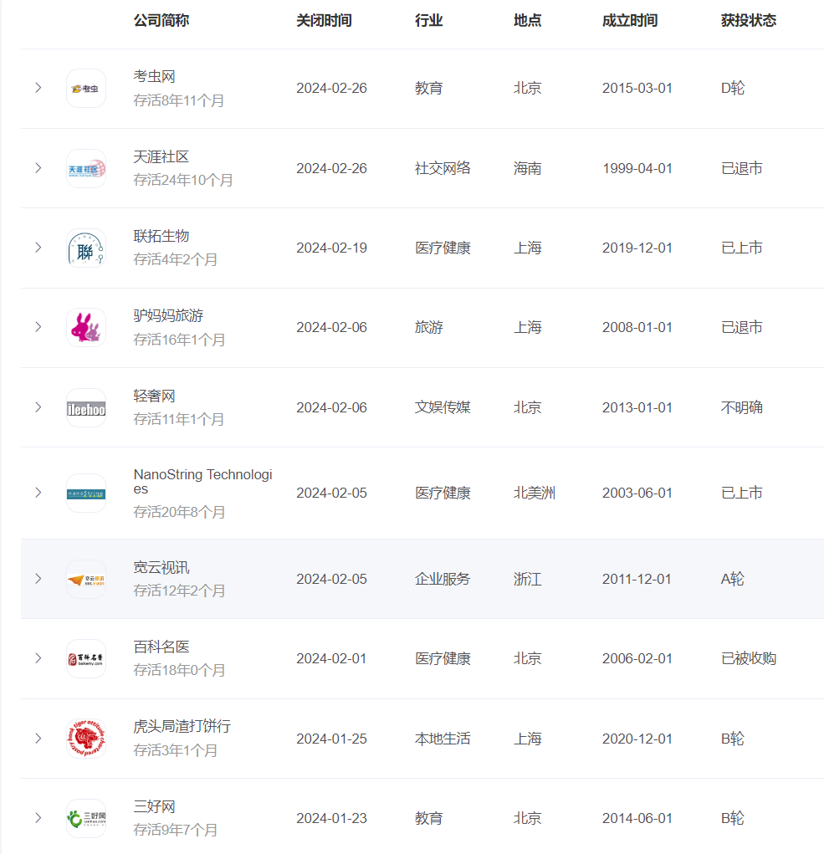Open the 联拓生物 company name link

[161, 236]
